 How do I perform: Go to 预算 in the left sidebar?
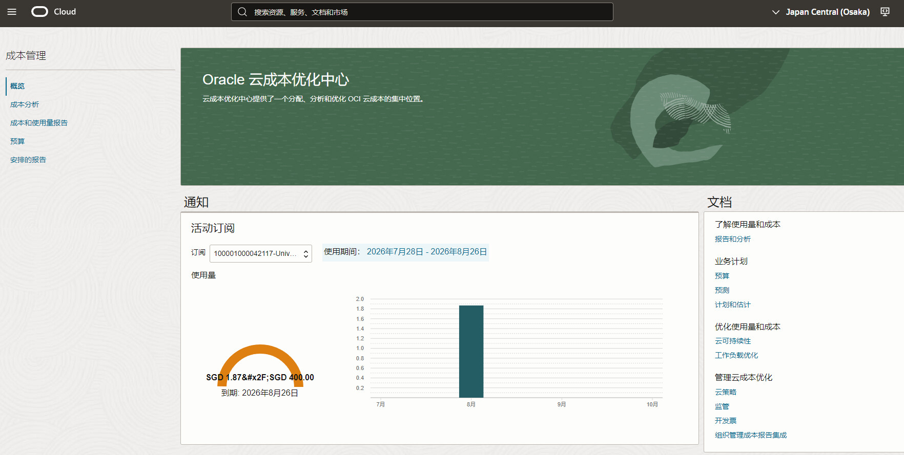[x=17, y=141]
